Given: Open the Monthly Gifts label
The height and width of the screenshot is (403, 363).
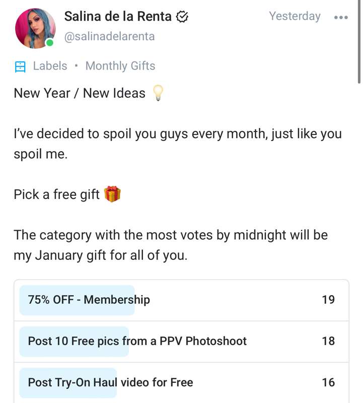Looking at the screenshot, I should [120, 66].
